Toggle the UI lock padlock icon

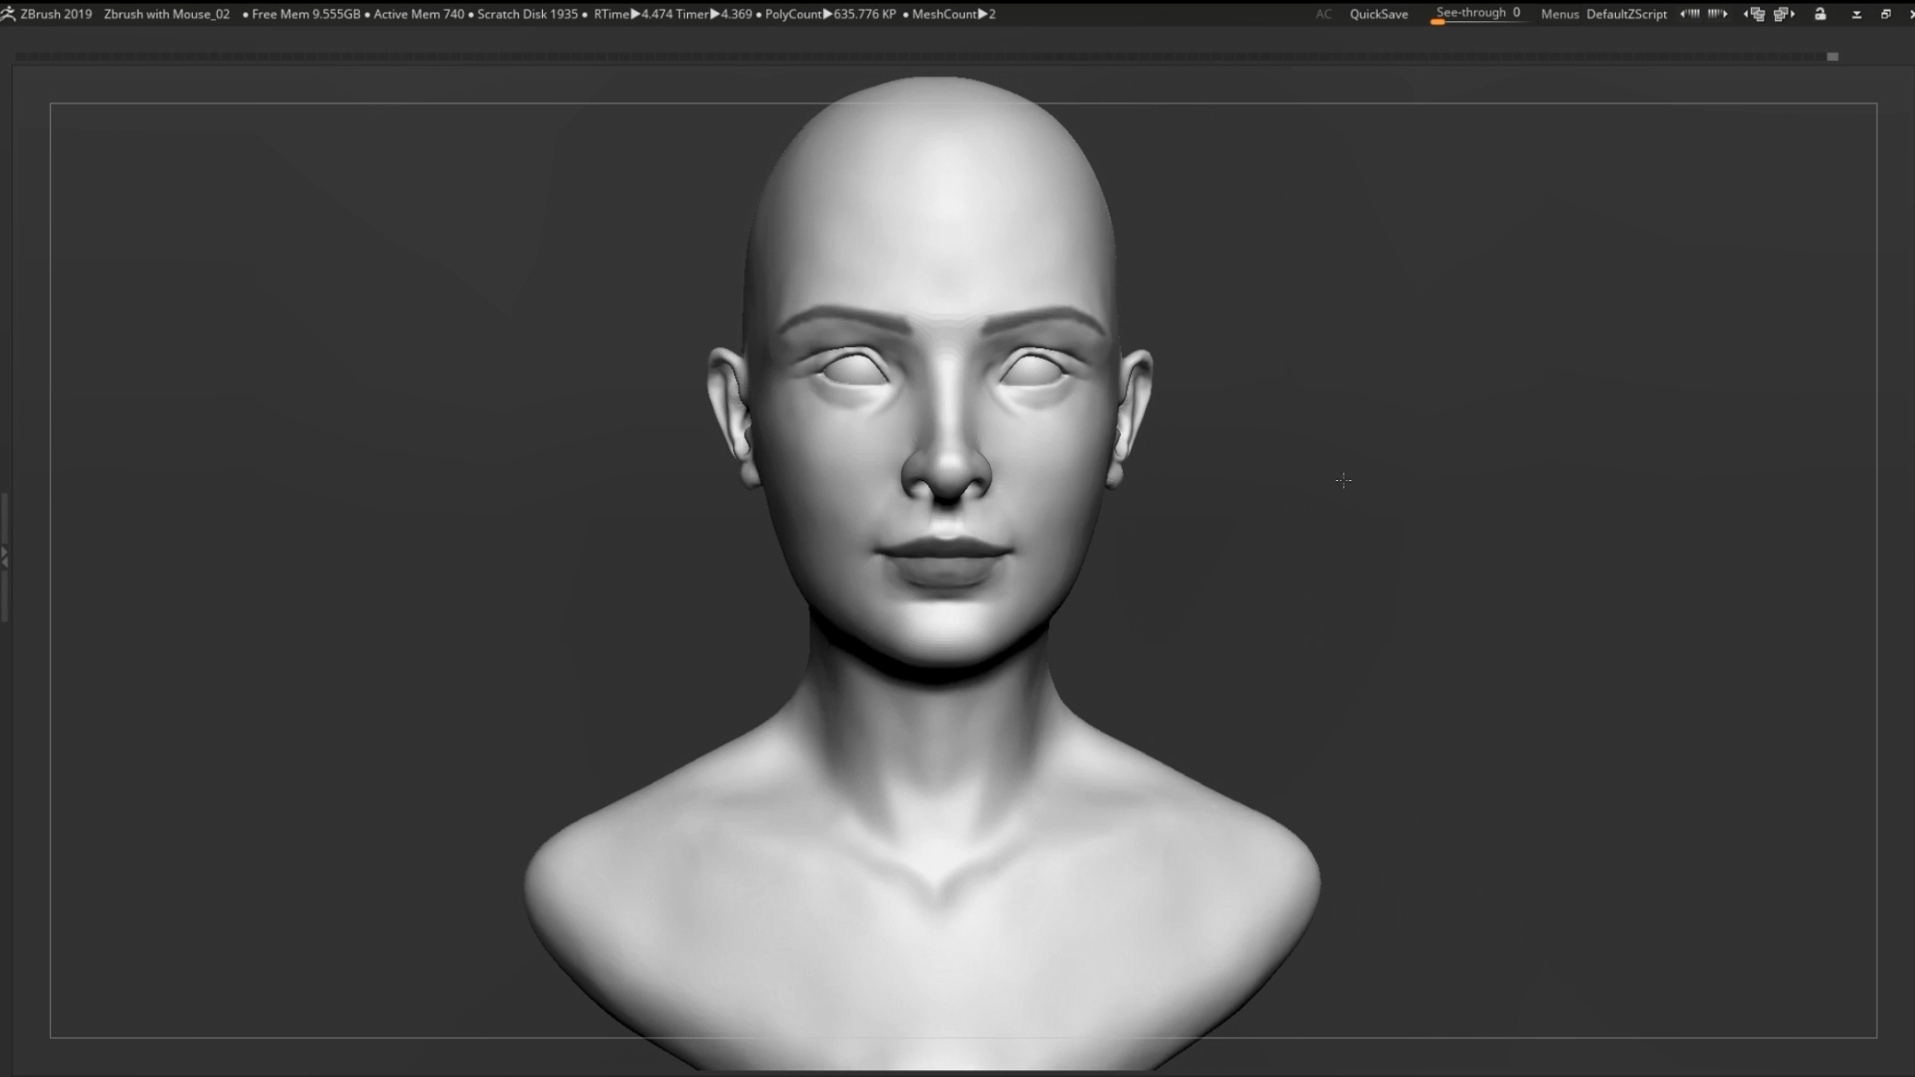tap(1820, 13)
